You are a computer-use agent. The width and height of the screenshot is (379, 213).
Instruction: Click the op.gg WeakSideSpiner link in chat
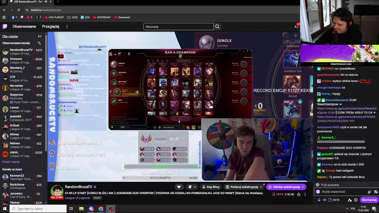pos(347,111)
